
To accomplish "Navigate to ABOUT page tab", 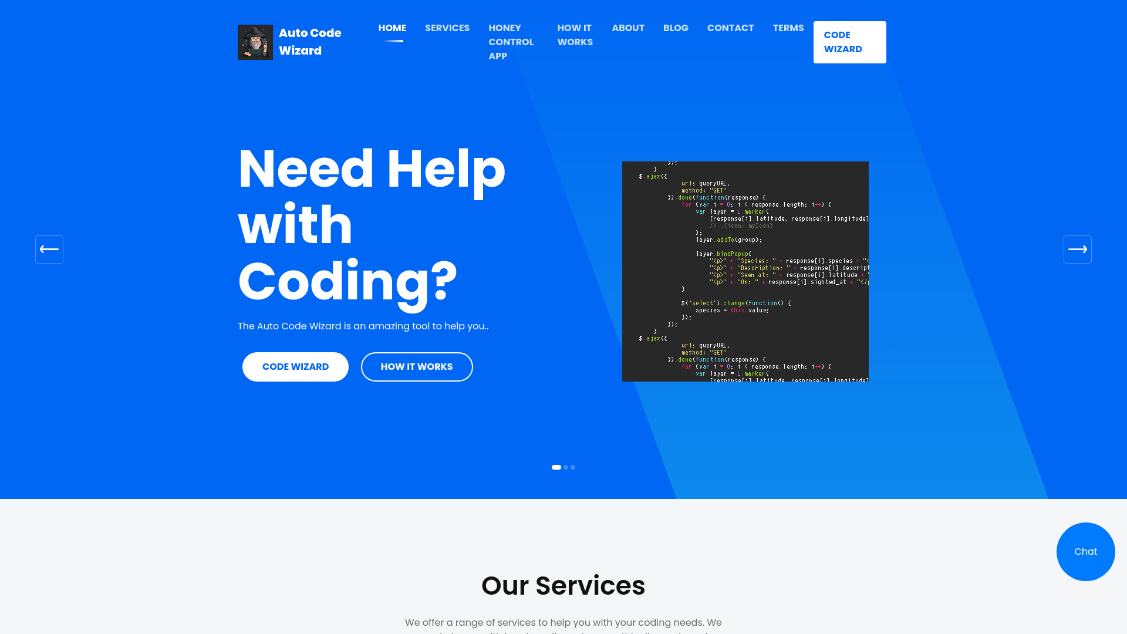I will point(627,28).
